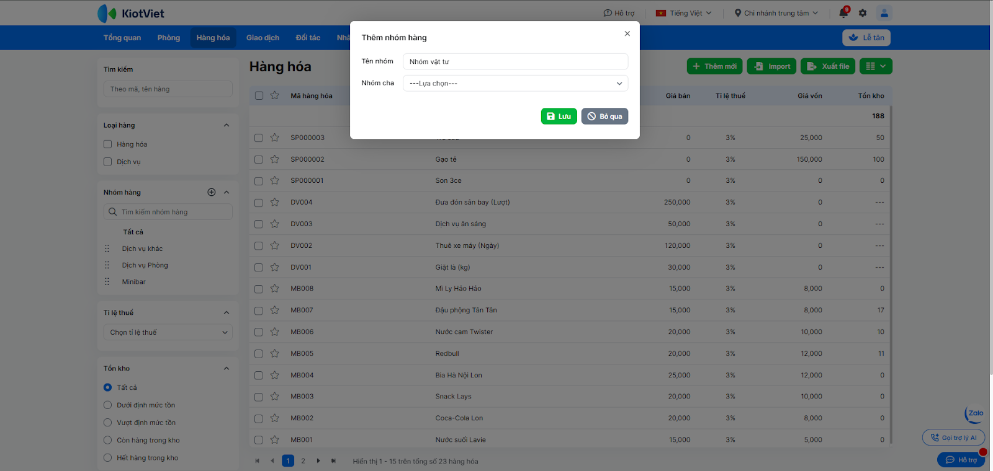This screenshot has width=993, height=471.
Task: Tick the checkbox for product MB007
Action: [x=259, y=310]
